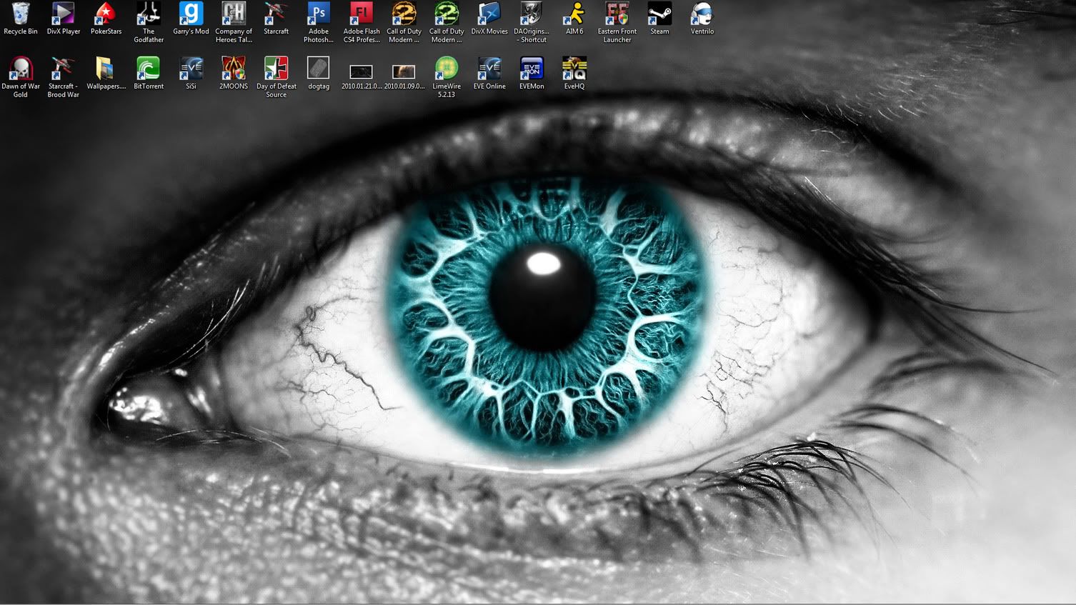
Task: Select the EVE Online shortcut
Action: coord(489,69)
